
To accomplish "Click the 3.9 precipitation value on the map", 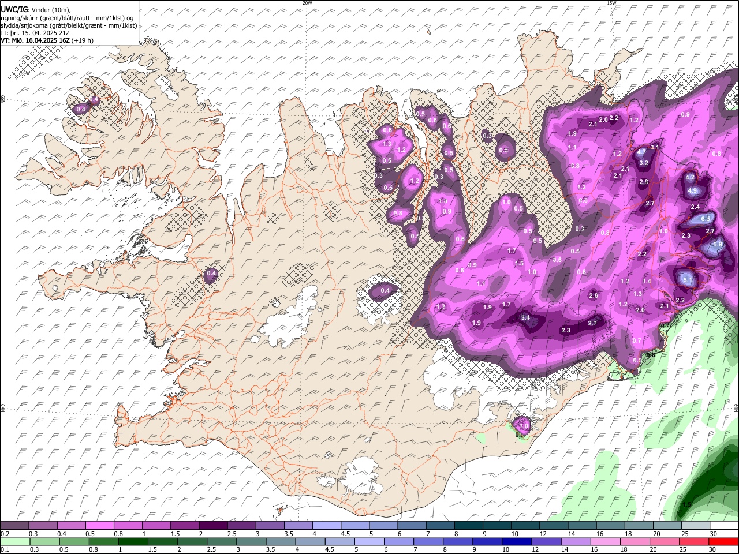I will (718, 245).
